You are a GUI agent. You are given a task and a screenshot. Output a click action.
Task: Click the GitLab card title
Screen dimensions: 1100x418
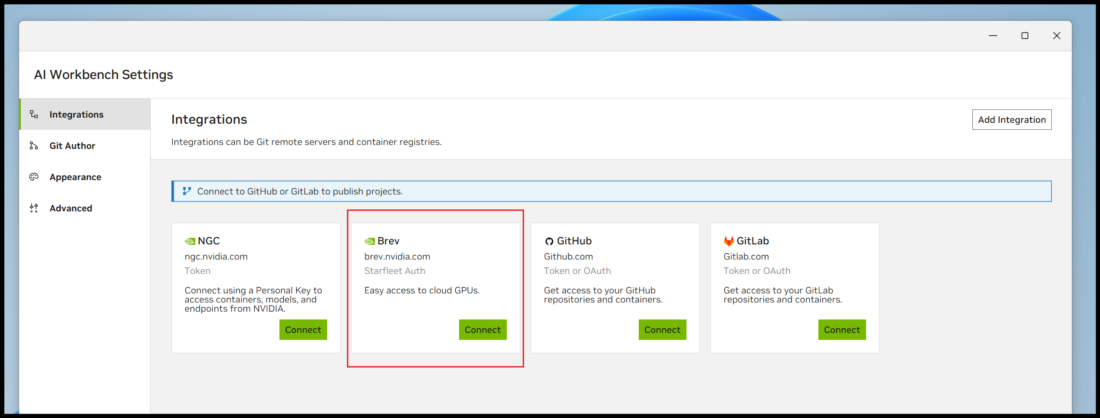point(753,241)
